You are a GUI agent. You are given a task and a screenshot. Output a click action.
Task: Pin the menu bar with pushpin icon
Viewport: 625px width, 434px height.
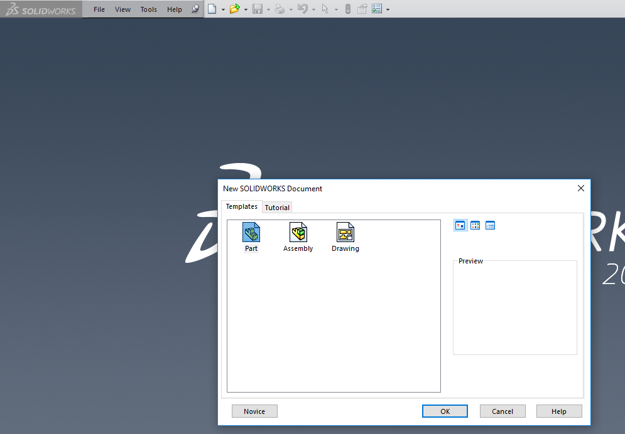[195, 9]
